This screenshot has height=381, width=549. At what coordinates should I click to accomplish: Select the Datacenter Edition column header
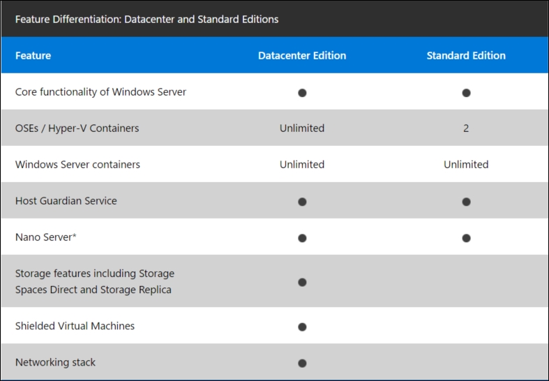click(302, 56)
